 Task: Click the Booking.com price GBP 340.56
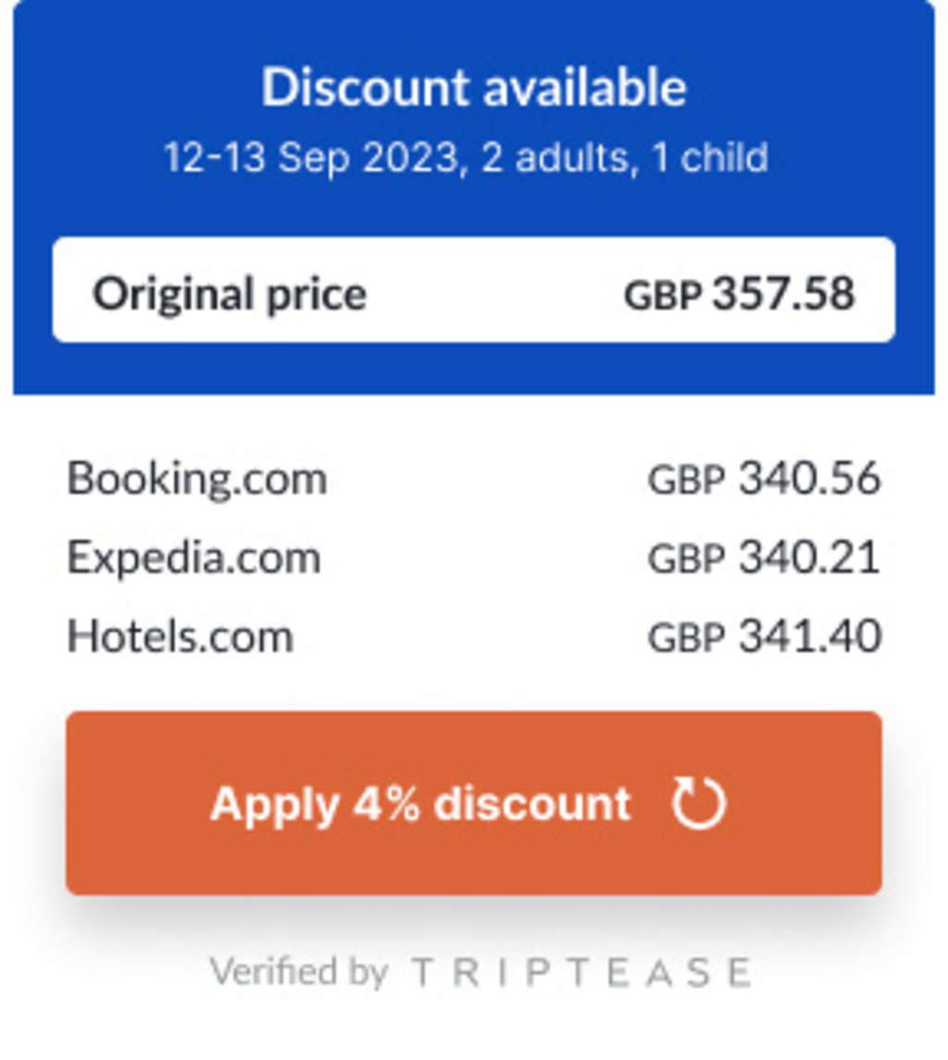(x=764, y=480)
